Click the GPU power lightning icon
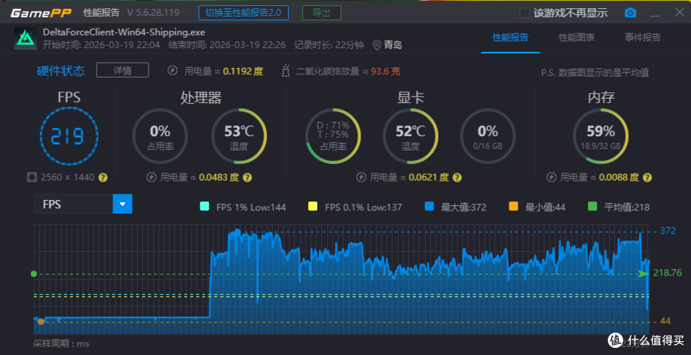691x355 pixels. [x=361, y=178]
